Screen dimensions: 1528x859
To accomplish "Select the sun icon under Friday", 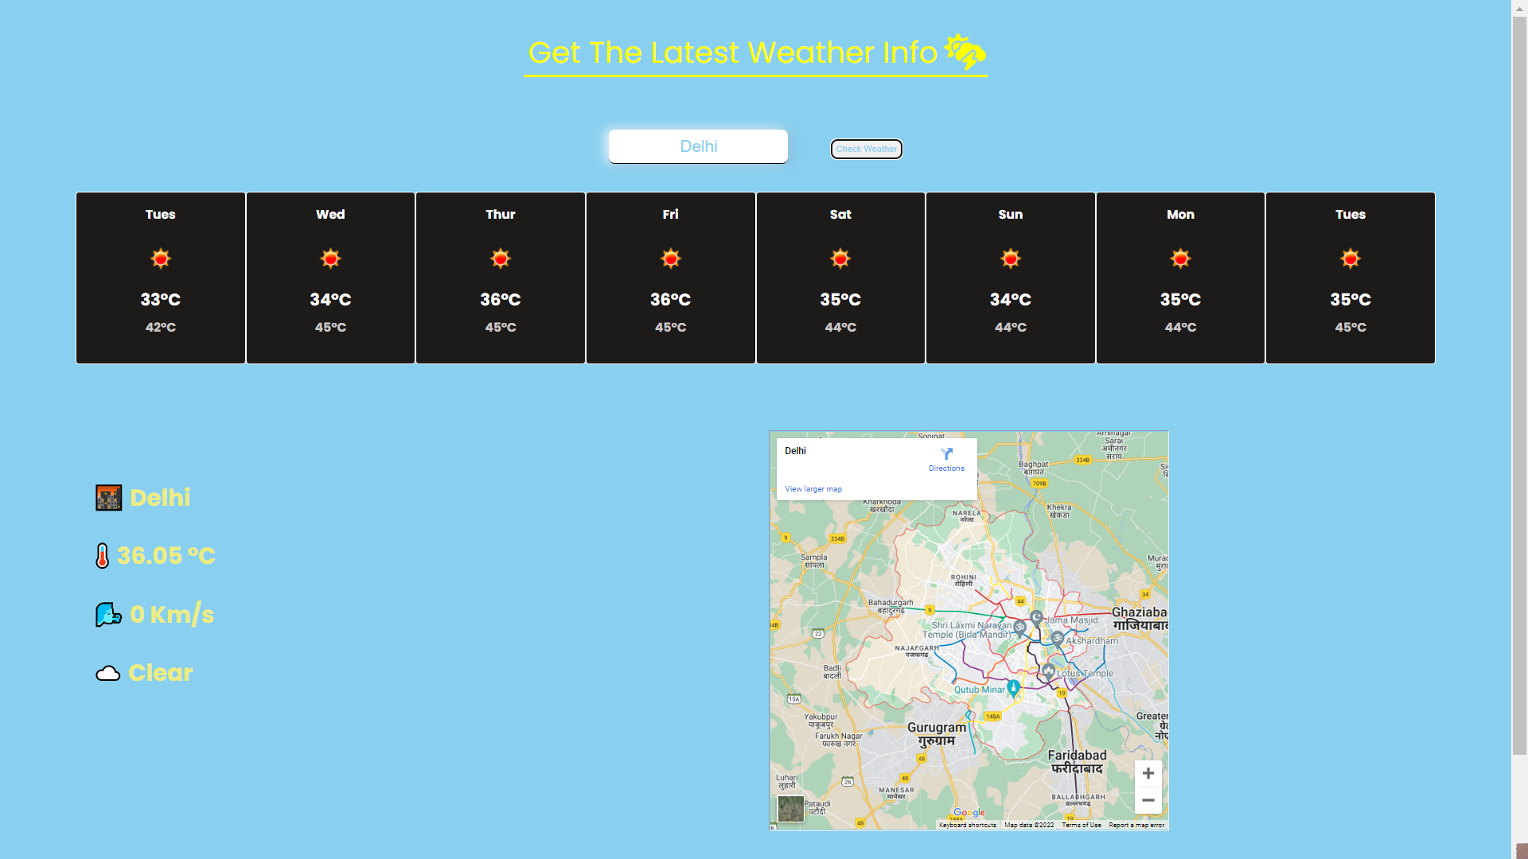I will pyautogui.click(x=670, y=258).
